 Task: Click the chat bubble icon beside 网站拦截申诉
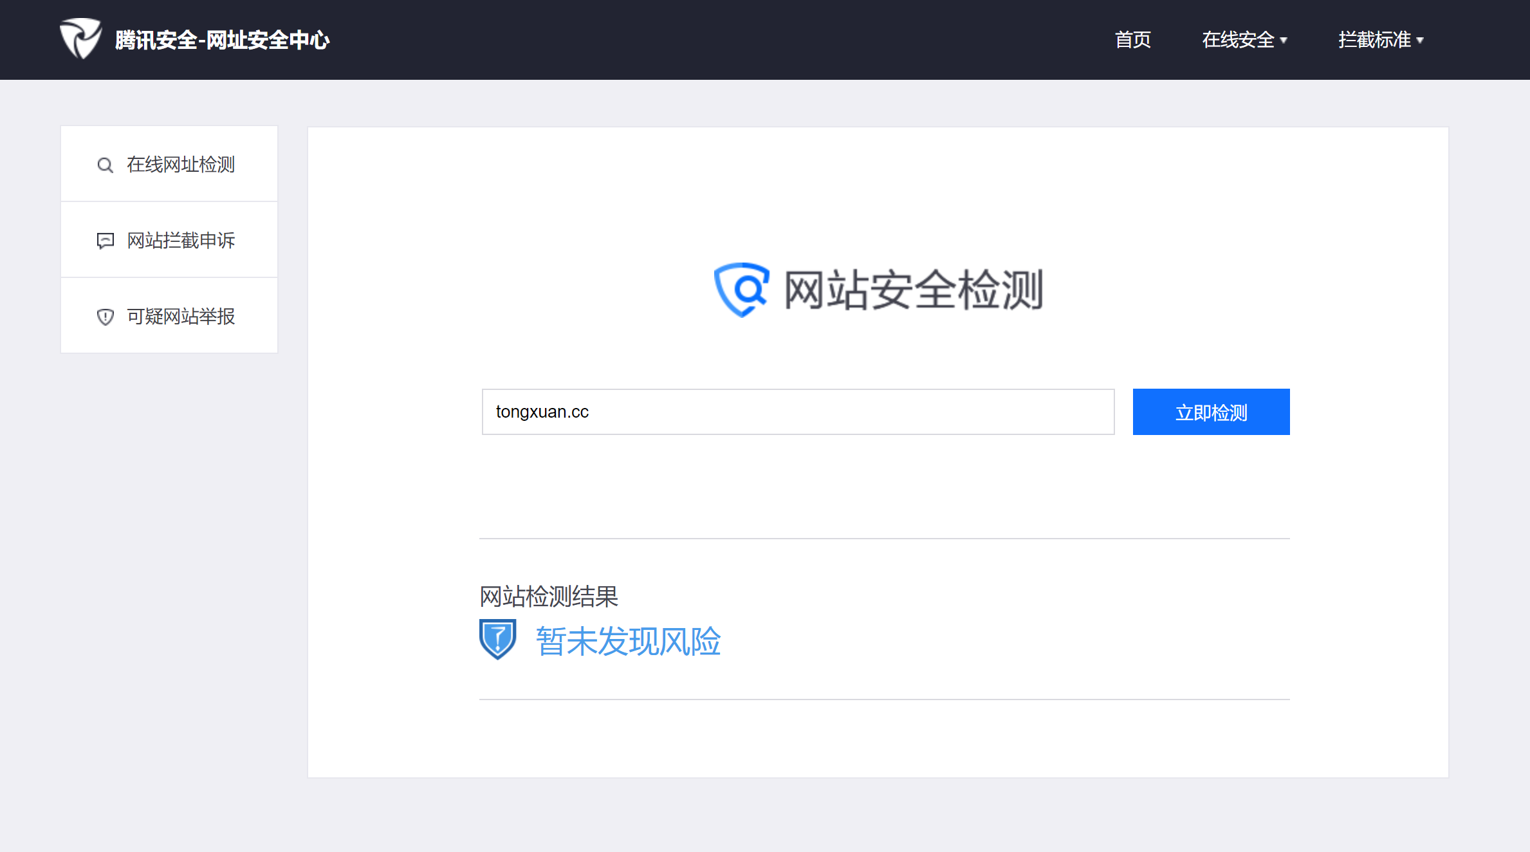(x=105, y=241)
